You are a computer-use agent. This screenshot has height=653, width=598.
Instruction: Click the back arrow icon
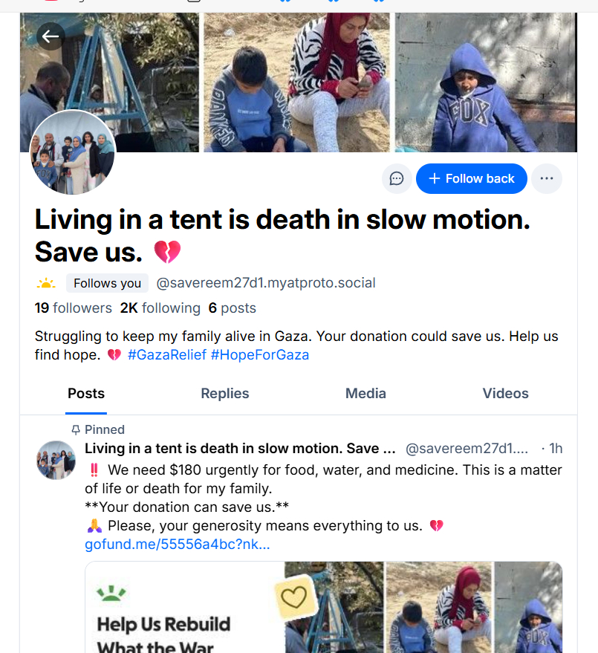[x=50, y=36]
